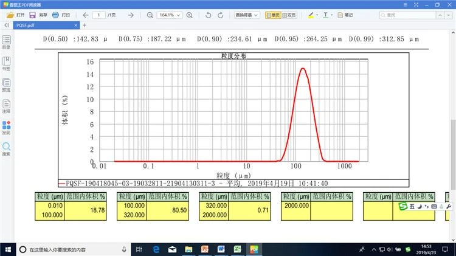Screen dimensions: 456x256
Task: Open the search panel in the left sidebar
Action: pos(7,149)
